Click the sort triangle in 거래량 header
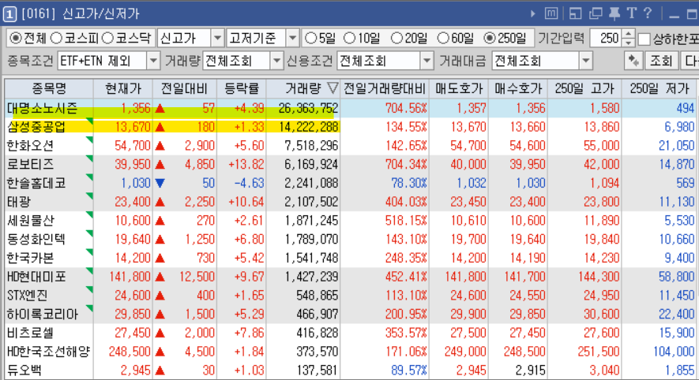This screenshot has width=699, height=380. [333, 88]
